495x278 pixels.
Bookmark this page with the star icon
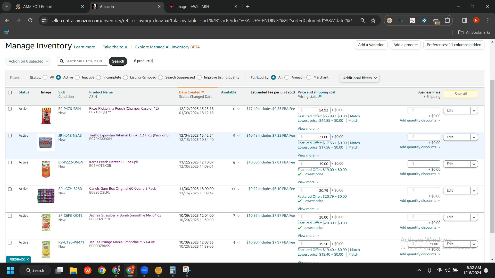click(x=373, y=20)
